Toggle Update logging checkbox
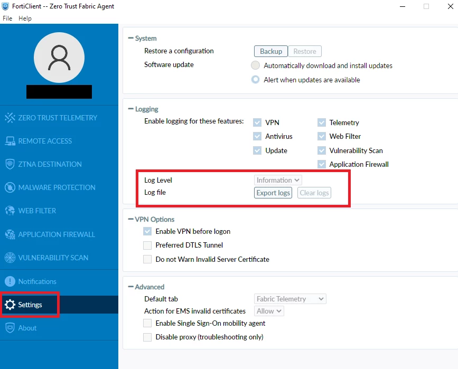 (x=257, y=150)
